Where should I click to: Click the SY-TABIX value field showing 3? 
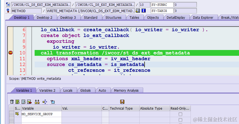[185, 11]
